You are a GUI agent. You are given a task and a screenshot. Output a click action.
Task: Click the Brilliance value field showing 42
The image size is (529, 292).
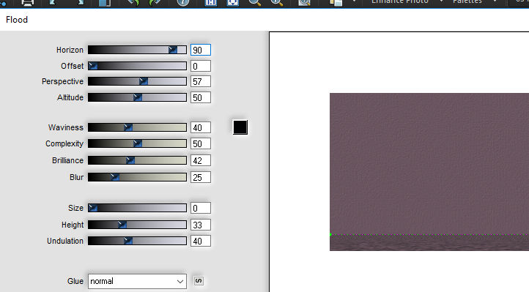click(x=201, y=160)
